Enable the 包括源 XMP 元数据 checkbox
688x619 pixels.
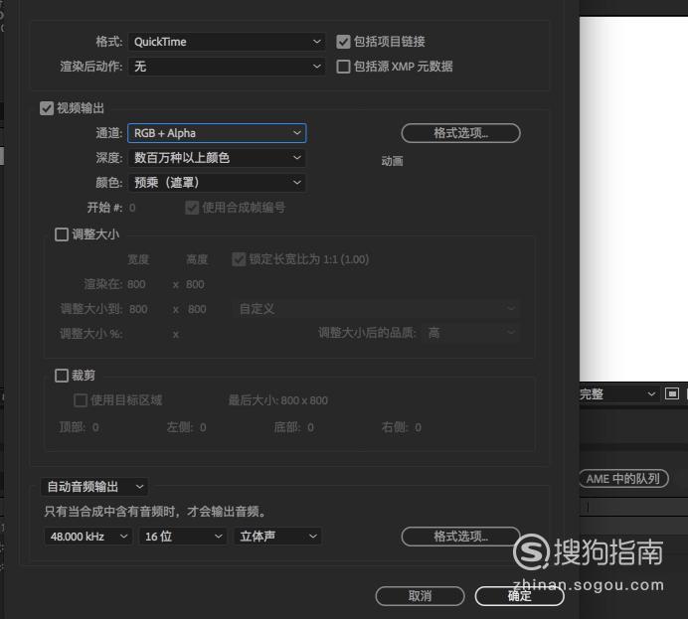(x=343, y=67)
